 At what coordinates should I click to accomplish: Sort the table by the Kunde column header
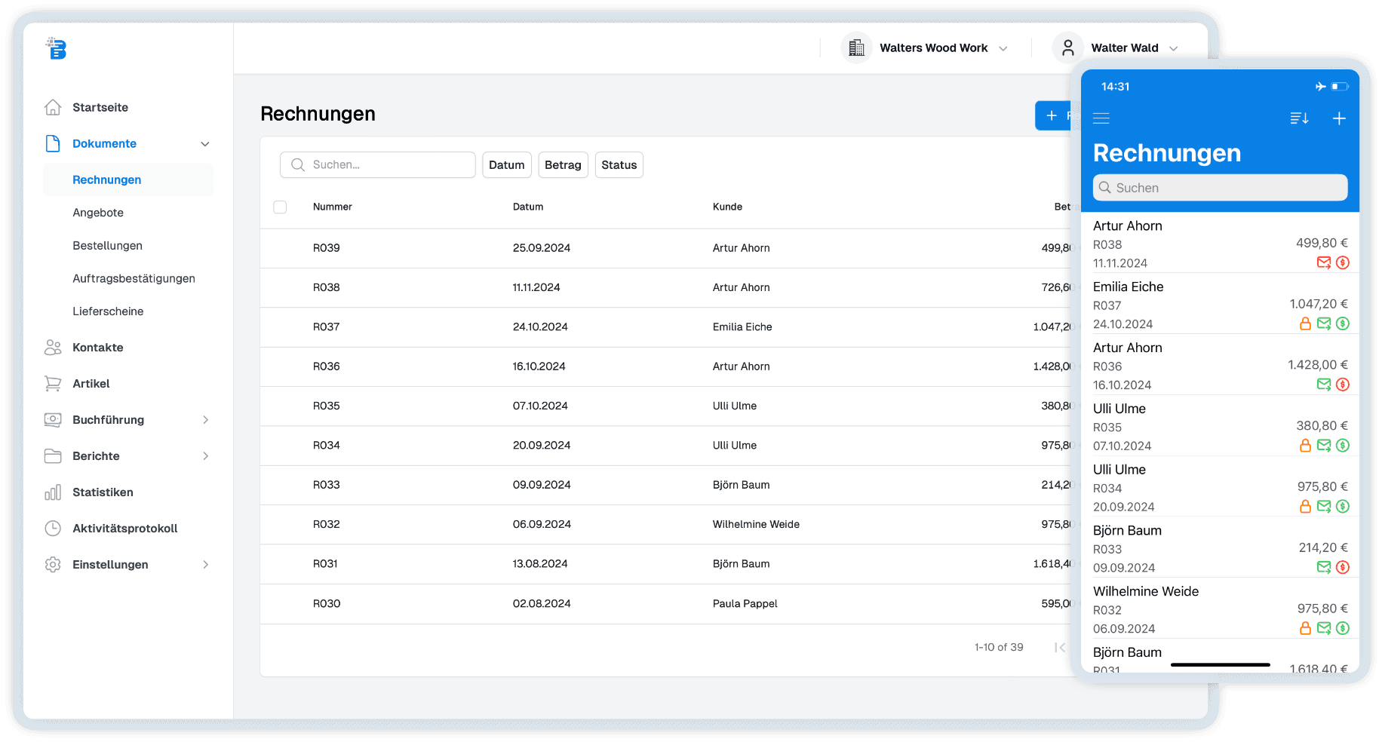click(x=727, y=207)
